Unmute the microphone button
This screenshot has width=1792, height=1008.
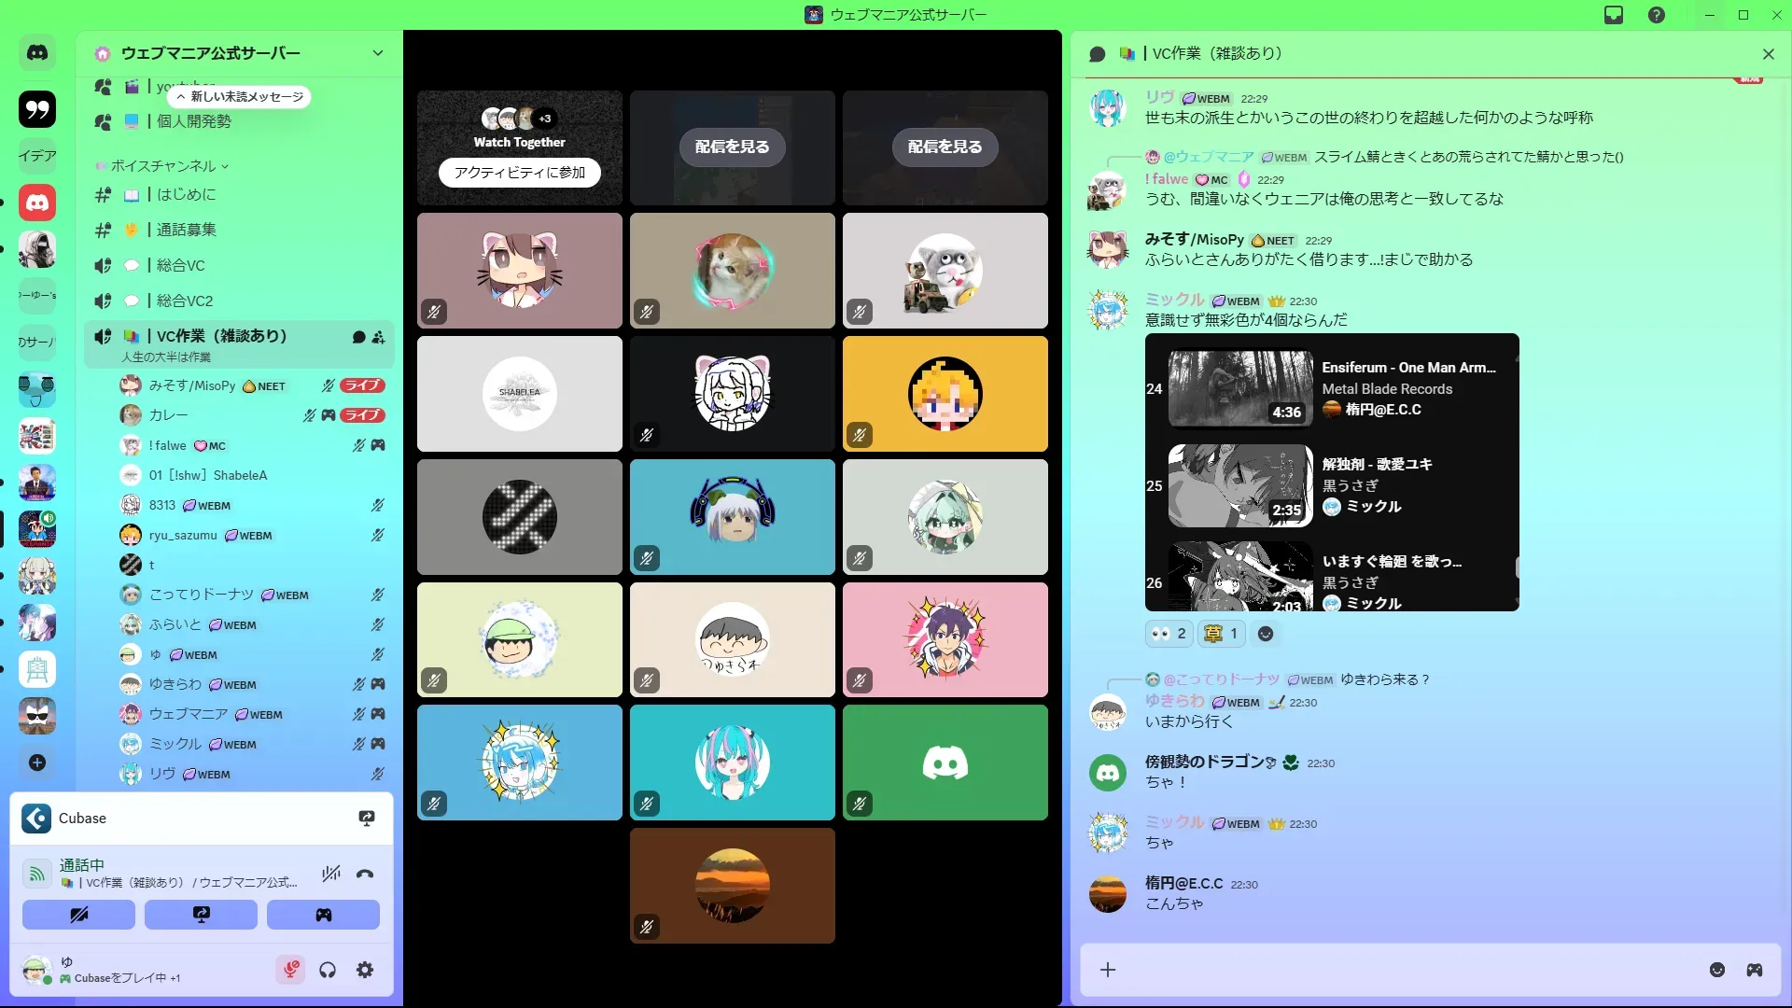[290, 970]
